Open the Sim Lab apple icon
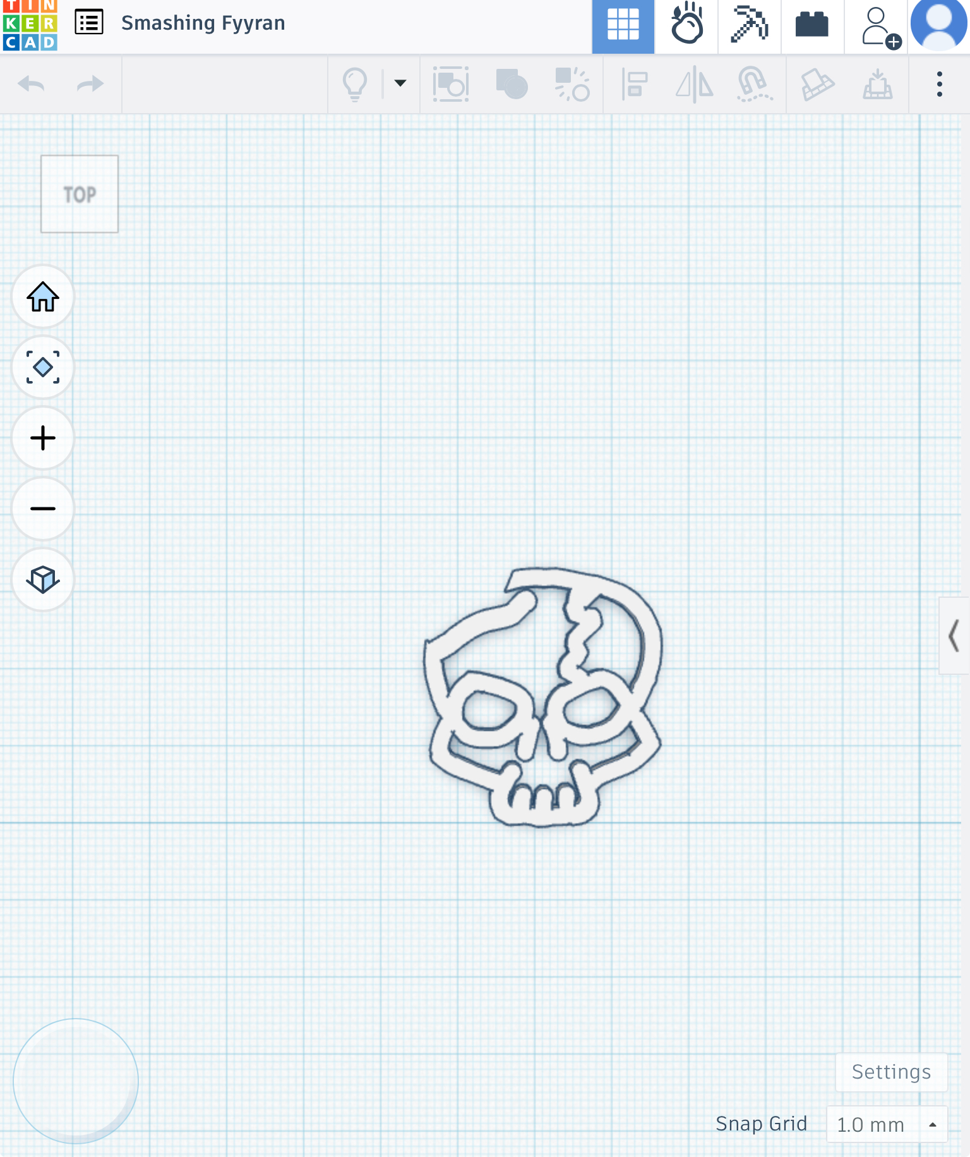 pos(687,24)
